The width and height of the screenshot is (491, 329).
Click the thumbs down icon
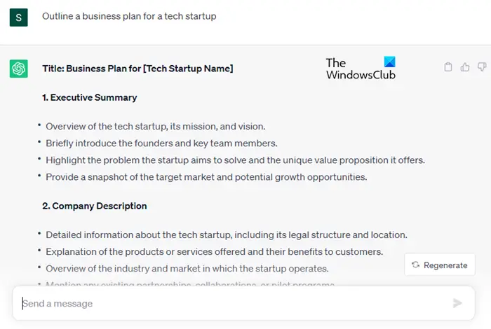pos(482,67)
